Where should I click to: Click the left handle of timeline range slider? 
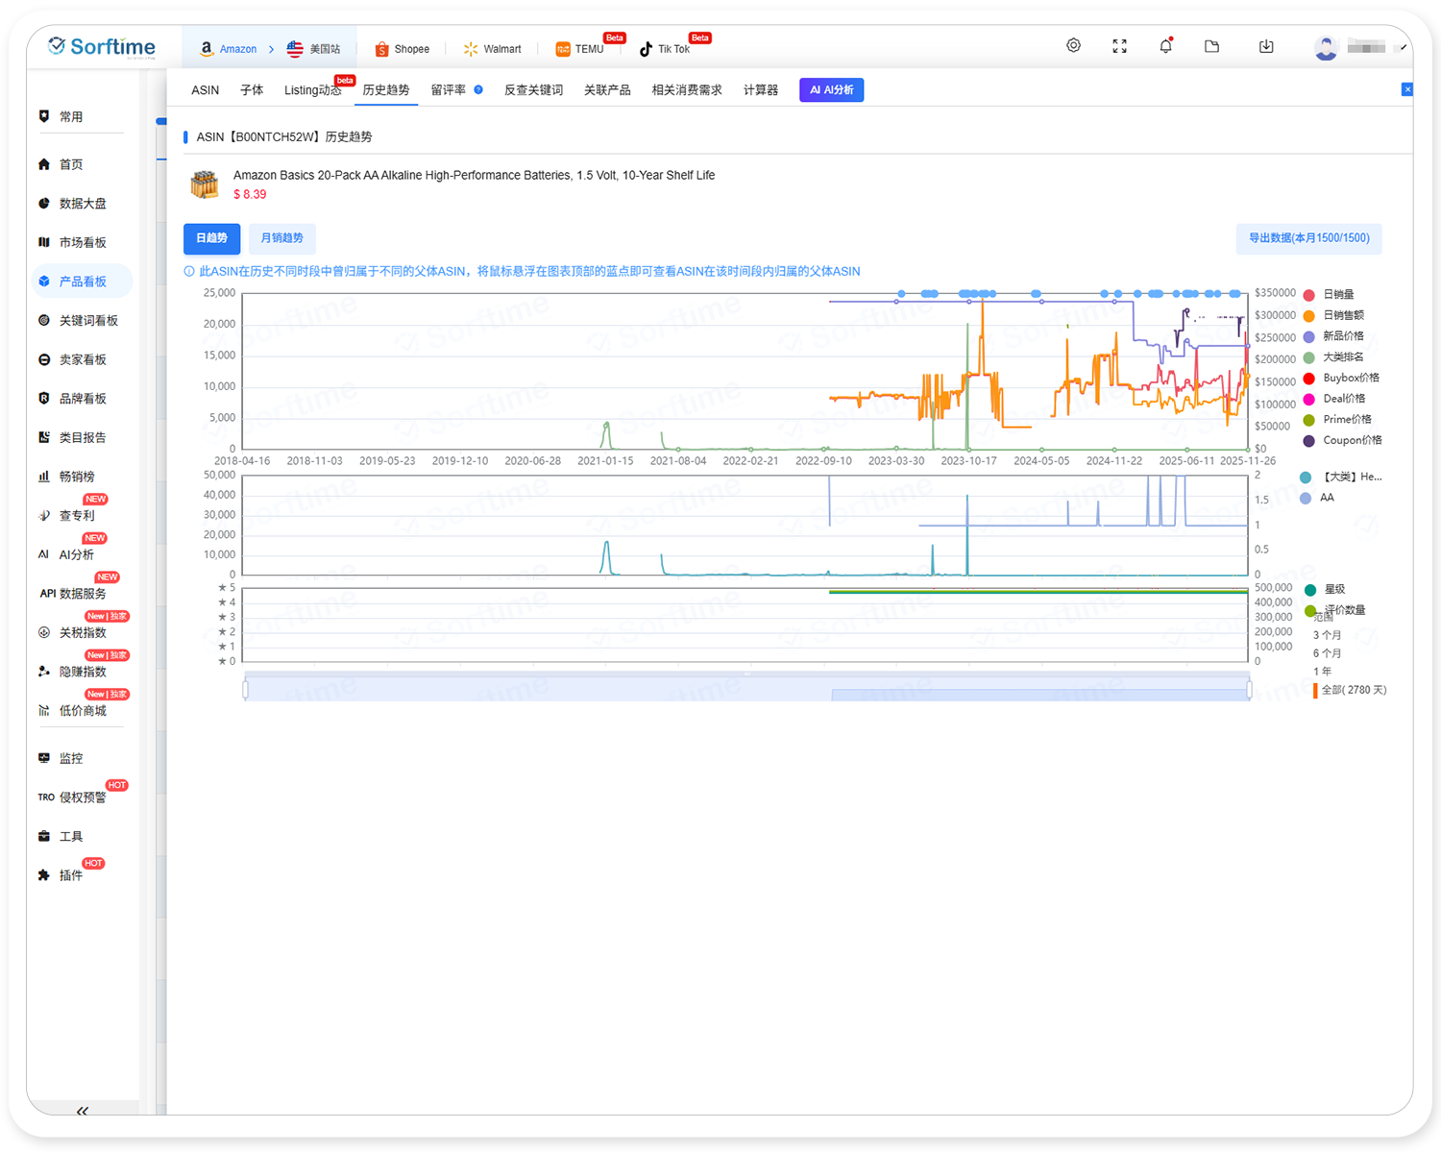(246, 690)
